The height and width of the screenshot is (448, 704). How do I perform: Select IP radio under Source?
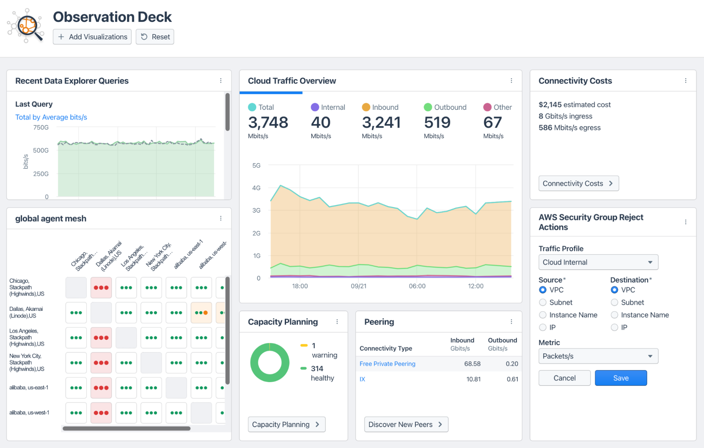tap(543, 327)
